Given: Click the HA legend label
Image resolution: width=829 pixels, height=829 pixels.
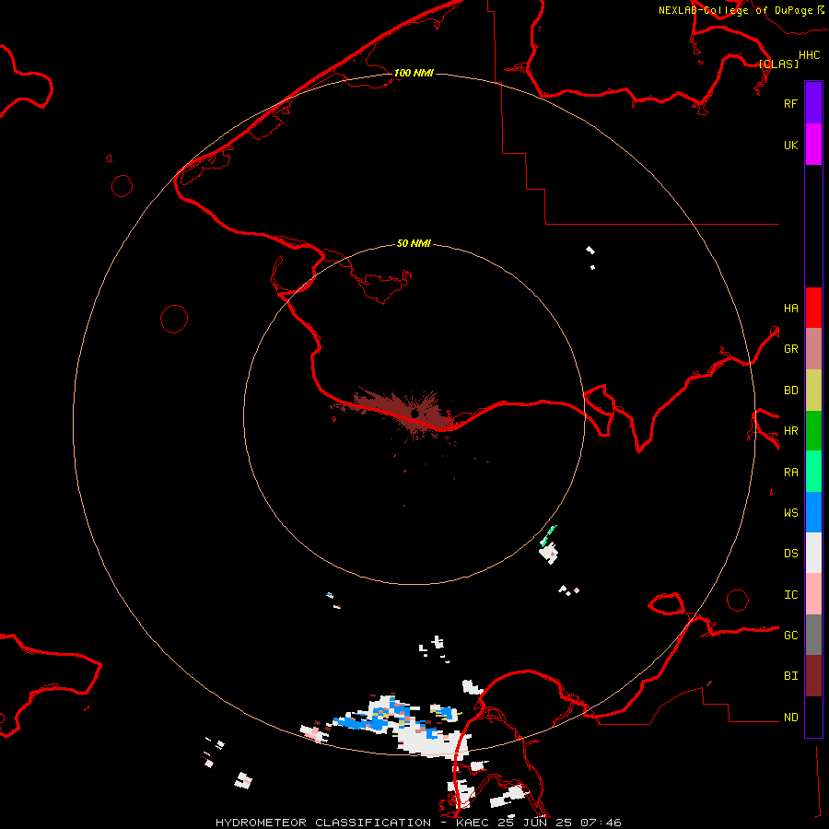Looking at the screenshot, I should coord(790,308).
